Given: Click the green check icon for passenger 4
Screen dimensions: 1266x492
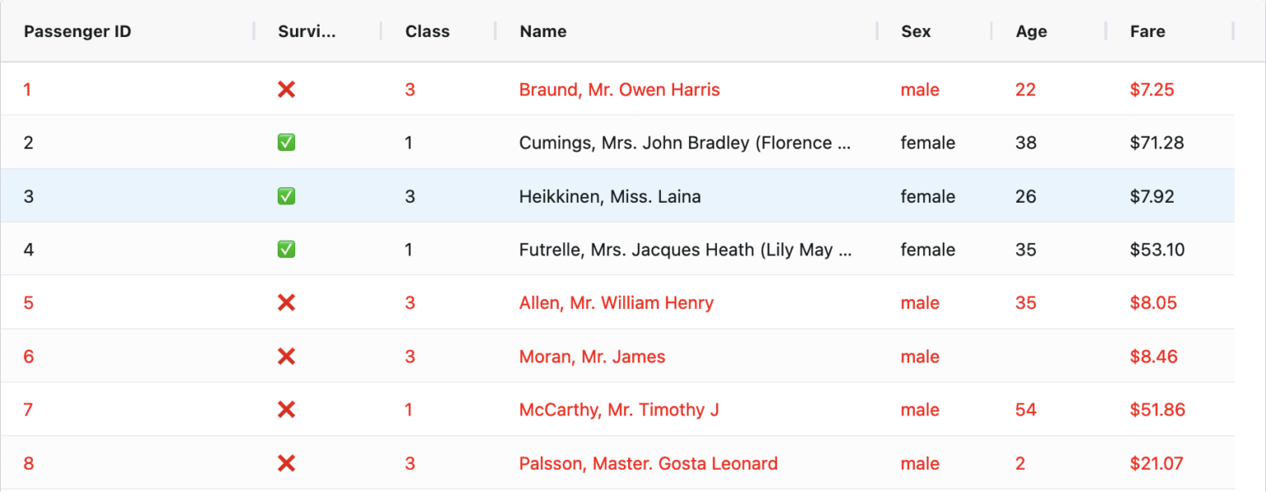Looking at the screenshot, I should [x=286, y=249].
